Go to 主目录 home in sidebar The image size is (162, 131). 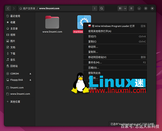click(19, 29)
